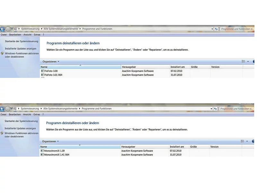Sort by the Version column in the upper window
The width and height of the screenshot is (257, 193).
coord(226,67)
